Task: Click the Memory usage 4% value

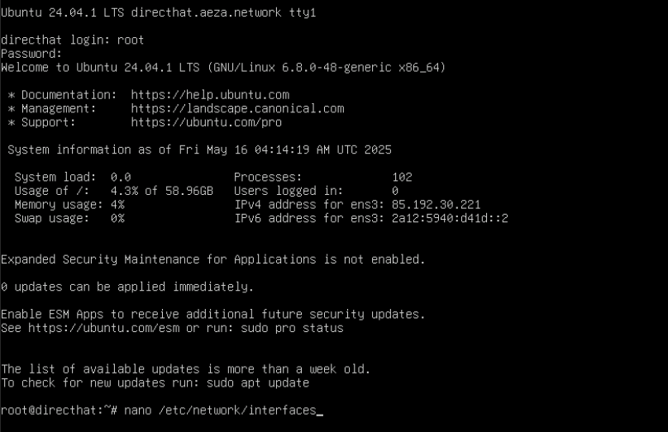Action: [x=117, y=204]
